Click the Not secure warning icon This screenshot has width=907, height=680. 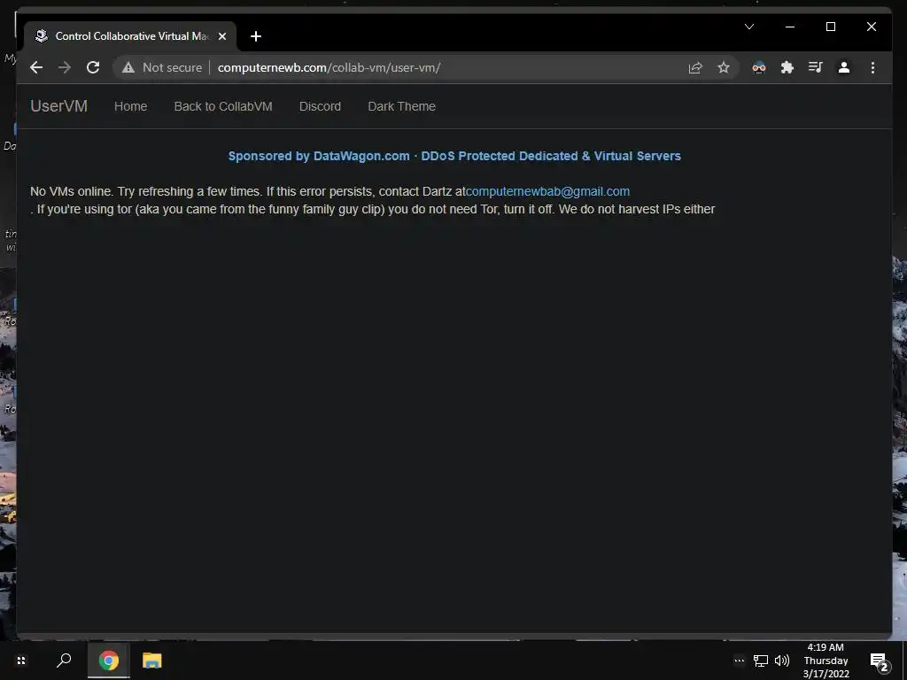128,67
